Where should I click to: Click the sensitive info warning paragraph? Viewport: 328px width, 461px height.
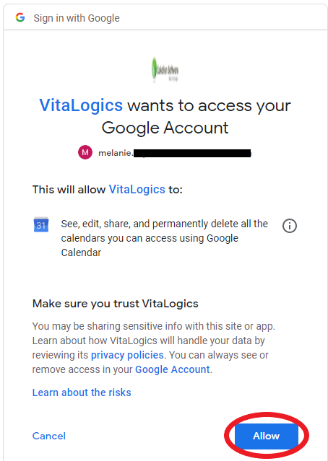pos(154,348)
